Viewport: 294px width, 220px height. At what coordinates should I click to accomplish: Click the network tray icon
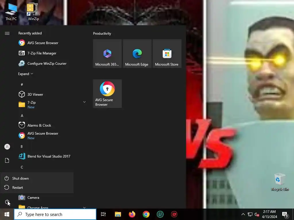pos(250,214)
